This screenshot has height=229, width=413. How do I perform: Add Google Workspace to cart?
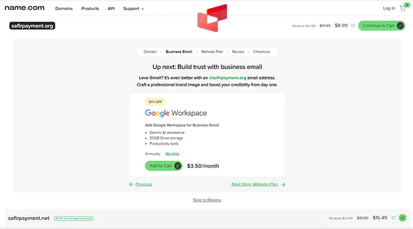coord(163,166)
